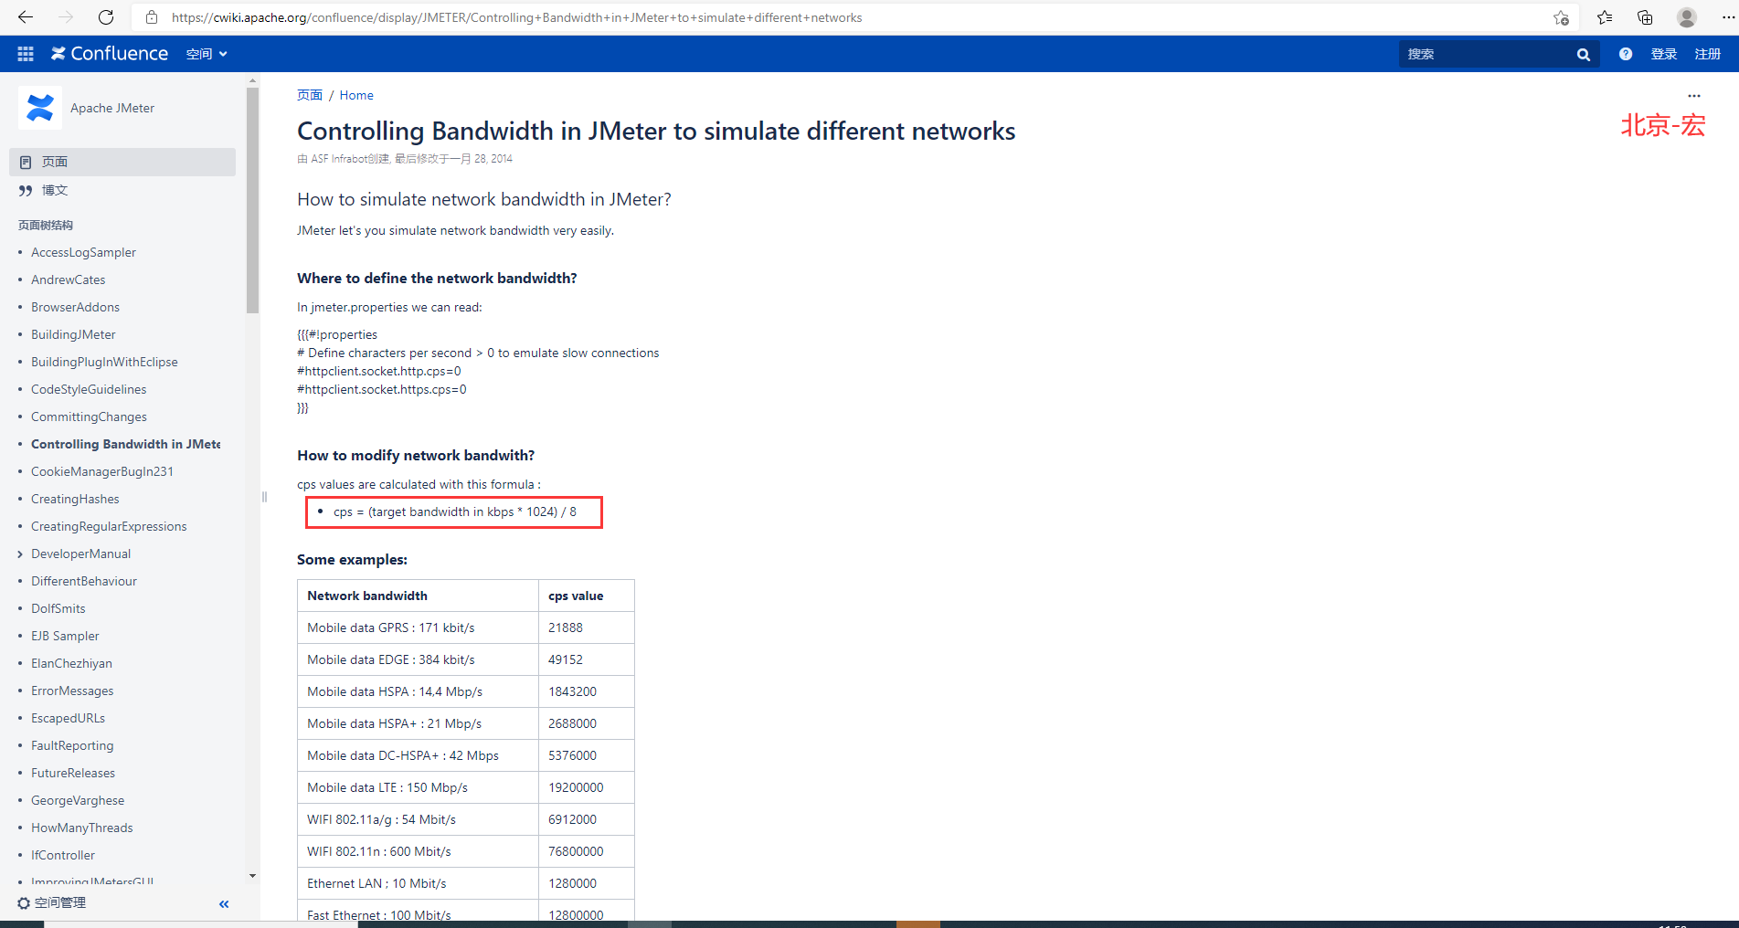Click cps value 5376000 cell
The width and height of the screenshot is (1739, 928).
pos(586,755)
